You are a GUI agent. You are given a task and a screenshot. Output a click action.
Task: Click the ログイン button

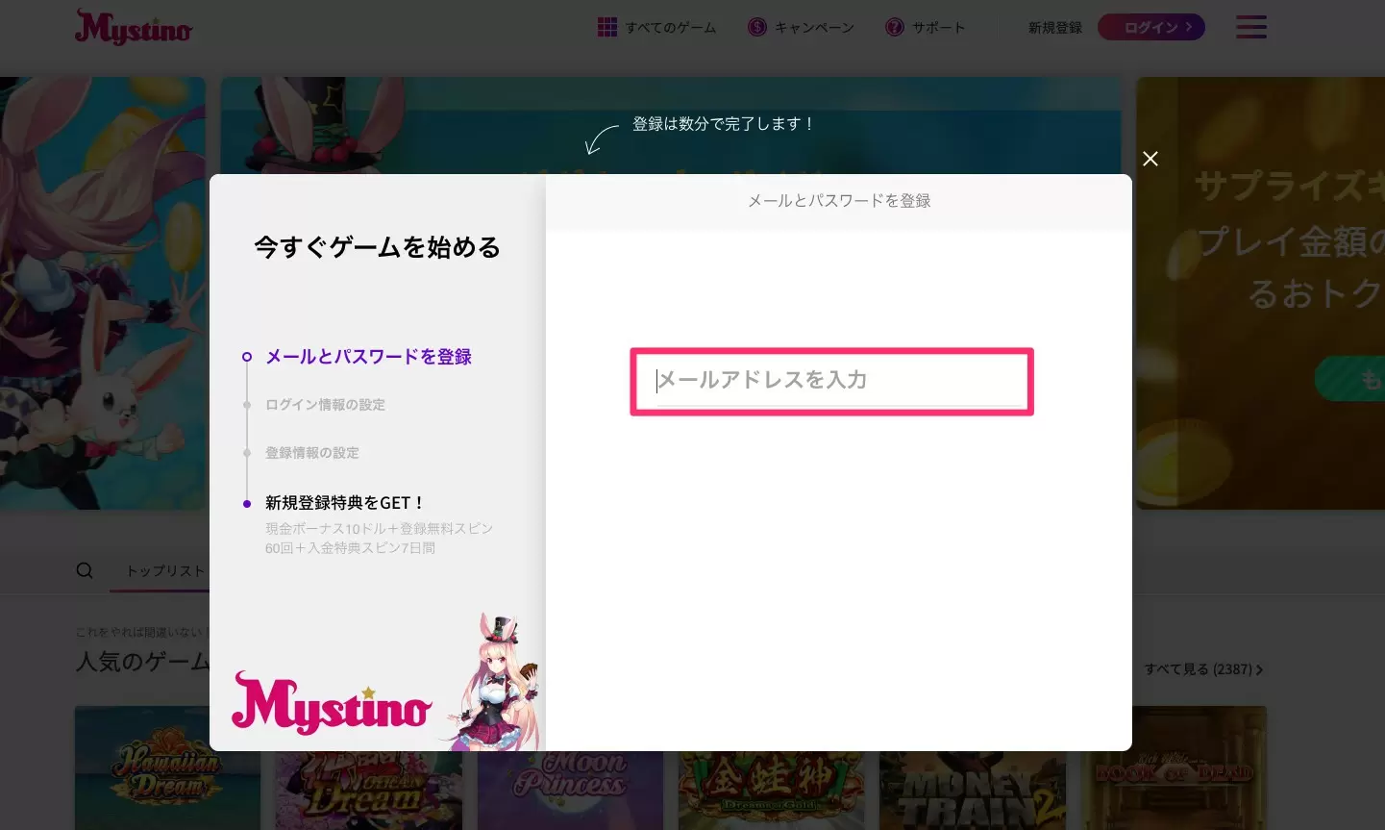point(1150,27)
